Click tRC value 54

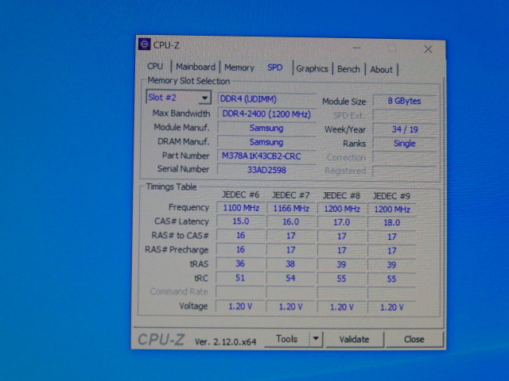click(x=290, y=279)
